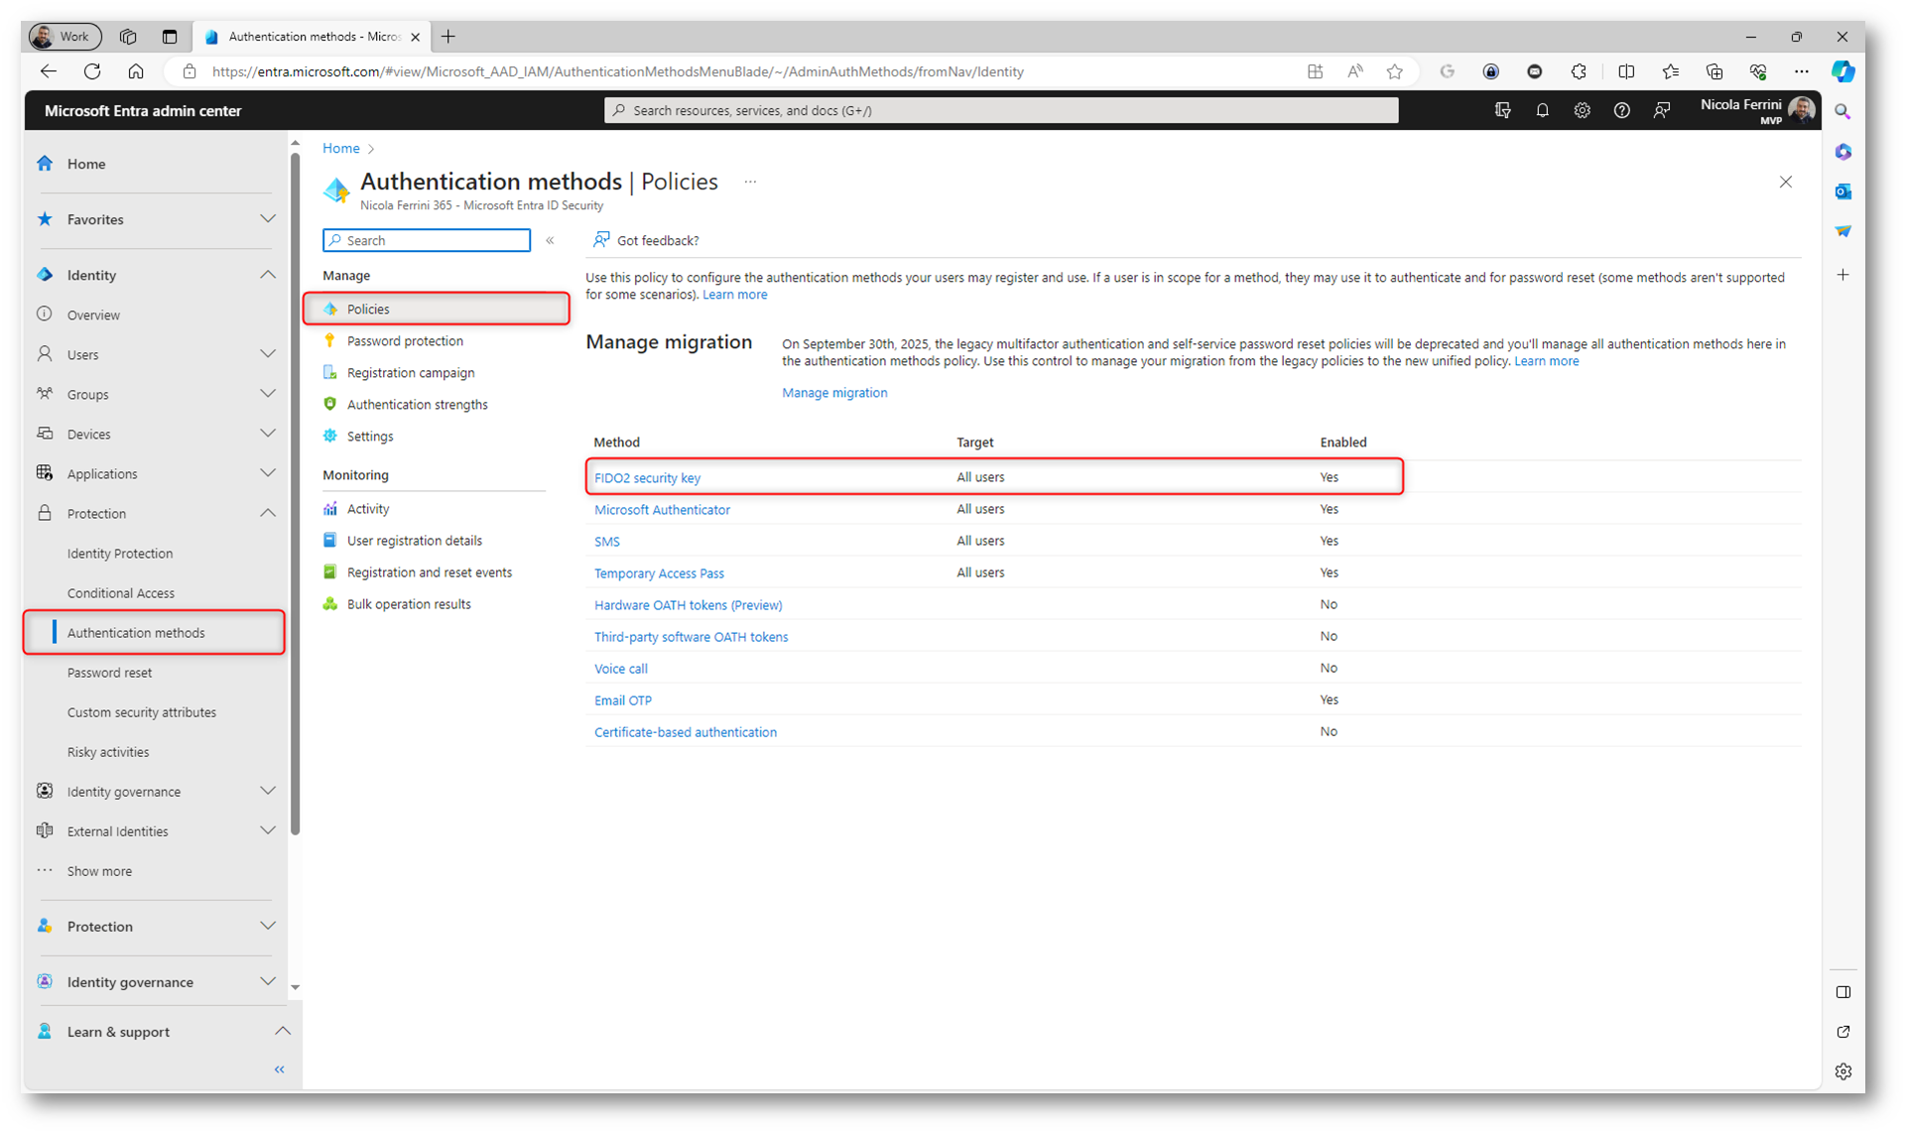Click the header feedback icon
This screenshot has height=1135, width=1907.
point(1662,110)
